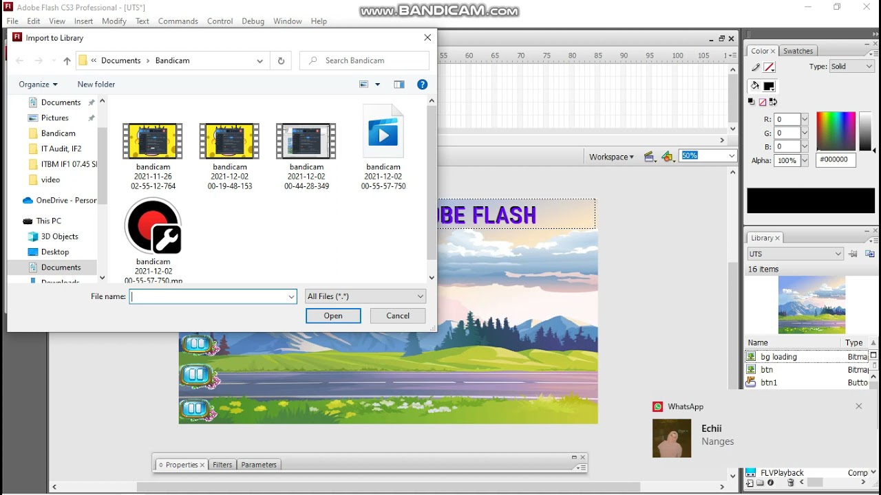Screen dimensions: 881x495
Task: Select bandicam 2021-12-02 00-44-28-349 video file
Action: pos(306,156)
